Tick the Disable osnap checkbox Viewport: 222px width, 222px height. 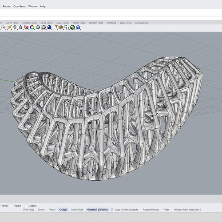[26, 206]
